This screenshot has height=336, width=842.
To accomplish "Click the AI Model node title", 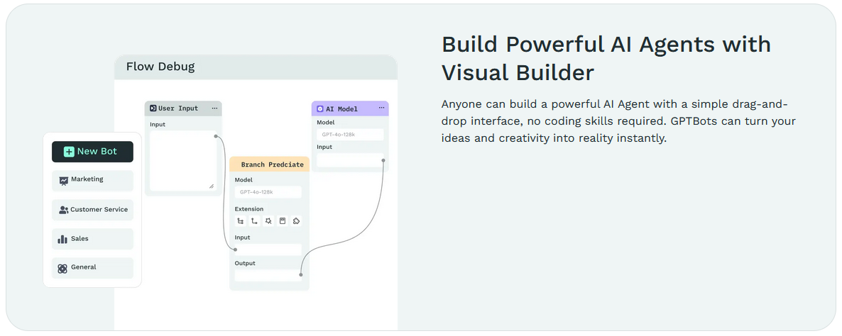I will (x=341, y=108).
